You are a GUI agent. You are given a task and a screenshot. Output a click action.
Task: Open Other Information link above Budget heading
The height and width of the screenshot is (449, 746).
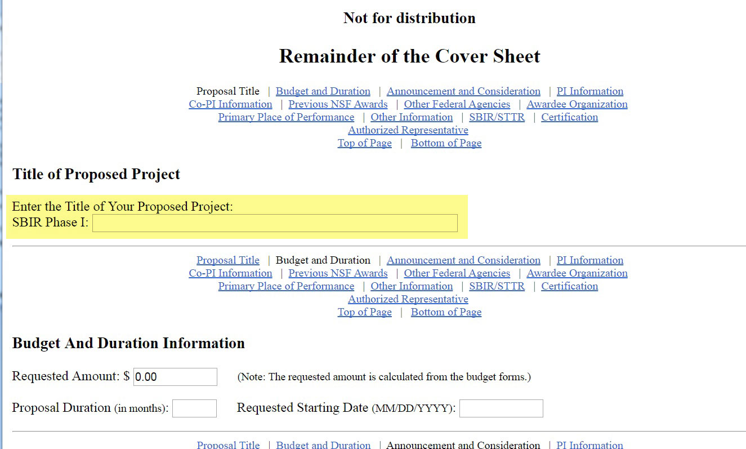tap(412, 286)
